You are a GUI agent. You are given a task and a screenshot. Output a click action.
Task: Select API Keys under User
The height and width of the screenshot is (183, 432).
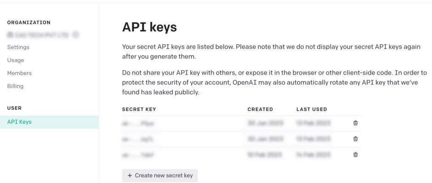[19, 122]
